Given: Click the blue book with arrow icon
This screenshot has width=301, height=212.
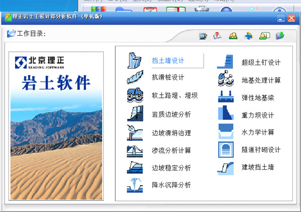Looking at the screenshot, I should click(x=249, y=36).
